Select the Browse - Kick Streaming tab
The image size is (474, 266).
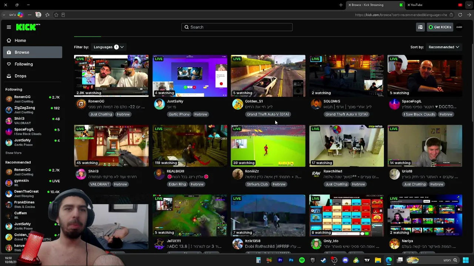point(375,5)
